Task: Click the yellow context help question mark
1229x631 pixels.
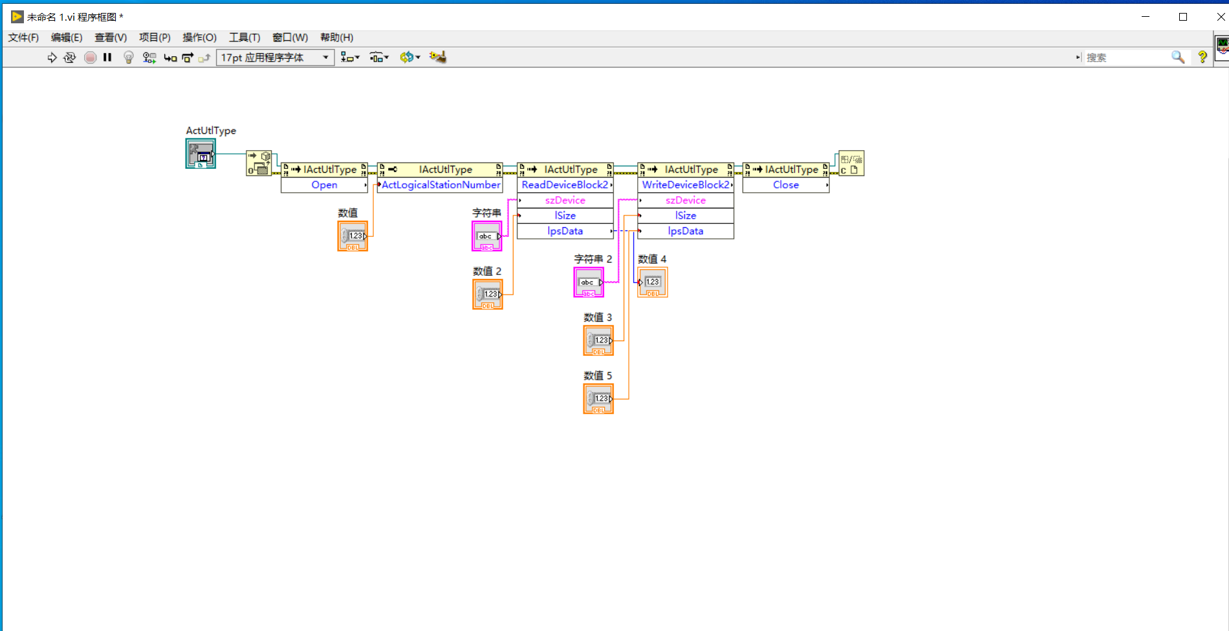Action: click(1202, 58)
